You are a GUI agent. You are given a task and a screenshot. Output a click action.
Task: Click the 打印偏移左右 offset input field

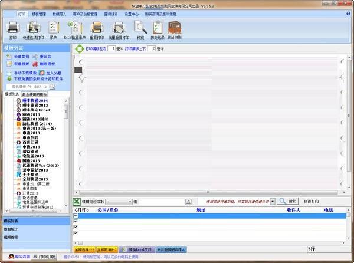[112, 48]
